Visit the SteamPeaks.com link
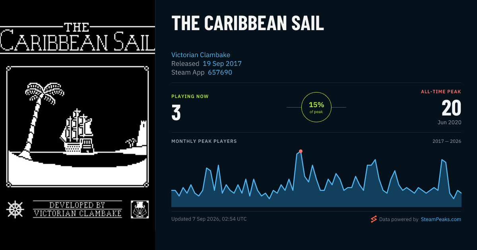The width and height of the screenshot is (477, 250). pyautogui.click(x=441, y=219)
